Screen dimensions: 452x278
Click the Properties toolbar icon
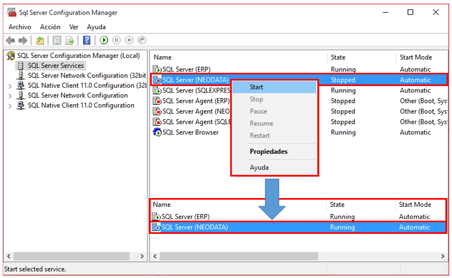pyautogui.click(x=57, y=40)
